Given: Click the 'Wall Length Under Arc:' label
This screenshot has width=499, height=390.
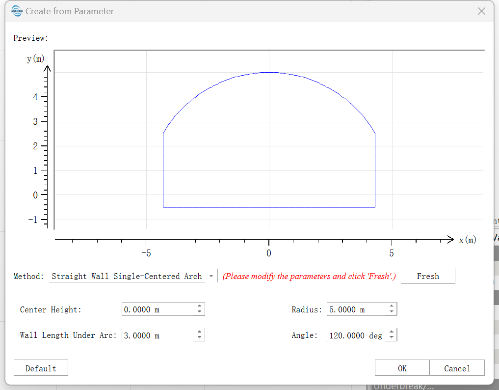Looking at the screenshot, I should 68,335.
